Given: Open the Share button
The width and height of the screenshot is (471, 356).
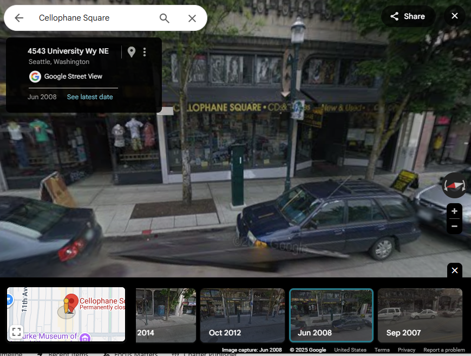Looking at the screenshot, I should coord(408,16).
